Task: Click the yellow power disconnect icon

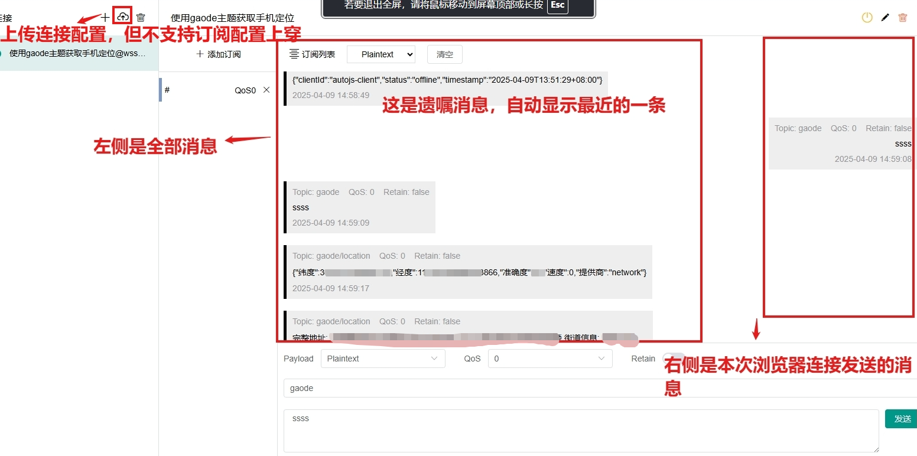Action: click(x=867, y=18)
